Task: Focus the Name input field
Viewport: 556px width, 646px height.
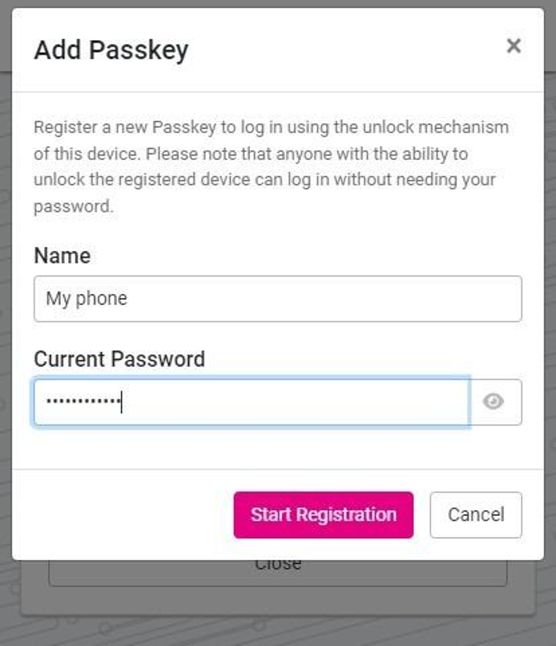Action: tap(277, 298)
